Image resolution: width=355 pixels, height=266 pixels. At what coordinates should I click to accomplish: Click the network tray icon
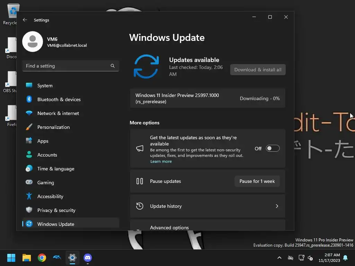[301, 258]
